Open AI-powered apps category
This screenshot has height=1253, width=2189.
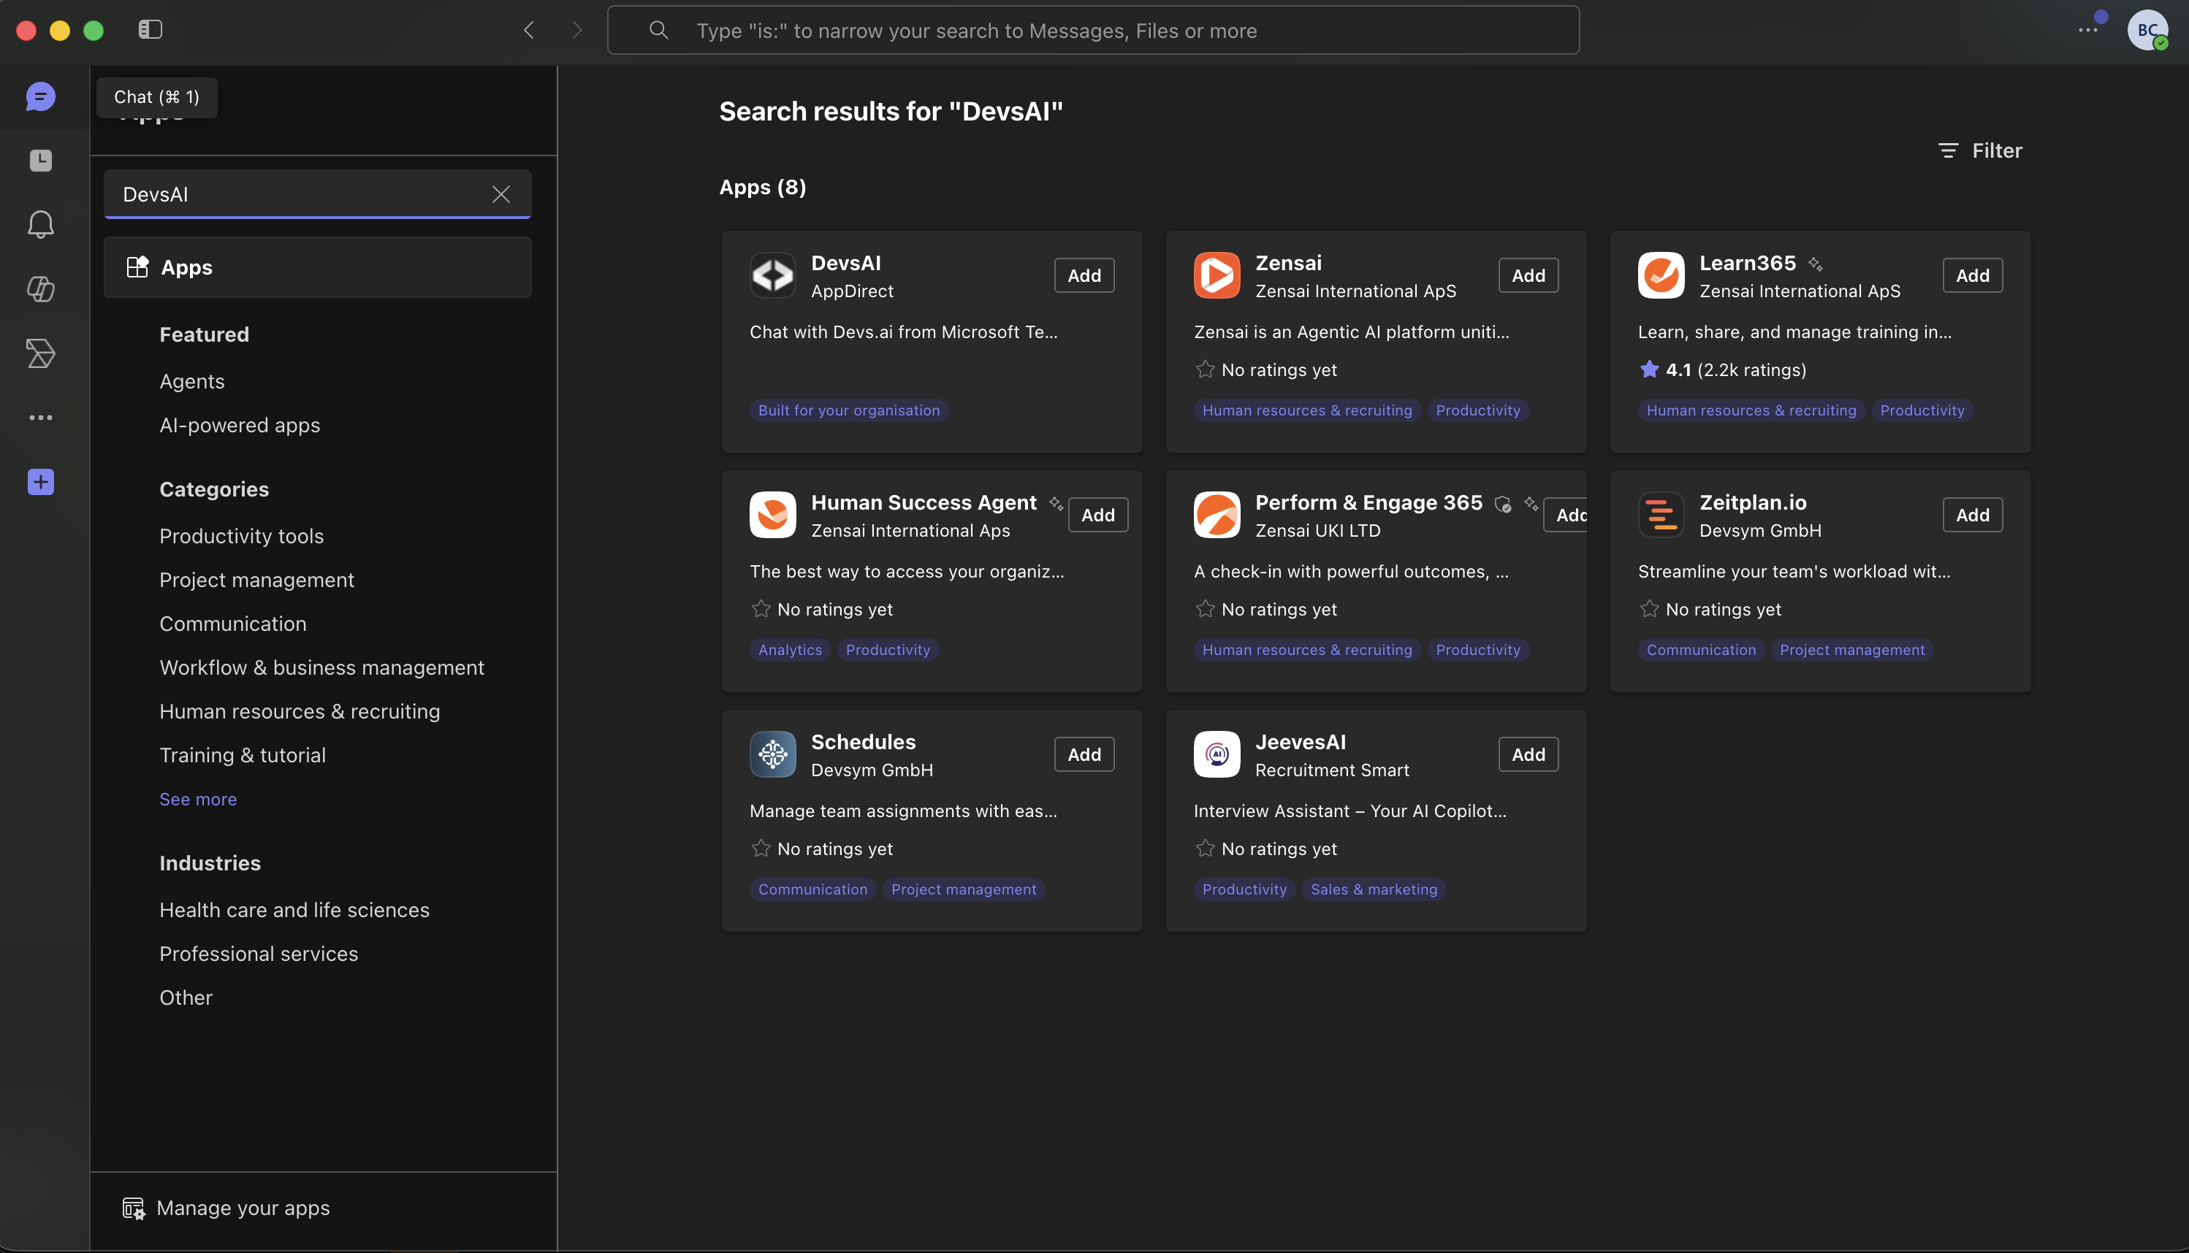click(240, 425)
